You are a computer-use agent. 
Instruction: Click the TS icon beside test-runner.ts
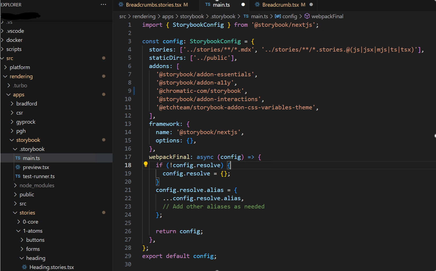18,176
